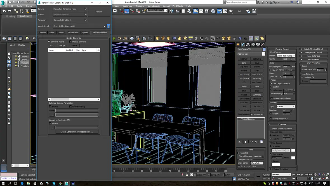Click the Lock viewport button beside View to Render
330x186 pixels.
tap(109, 26)
